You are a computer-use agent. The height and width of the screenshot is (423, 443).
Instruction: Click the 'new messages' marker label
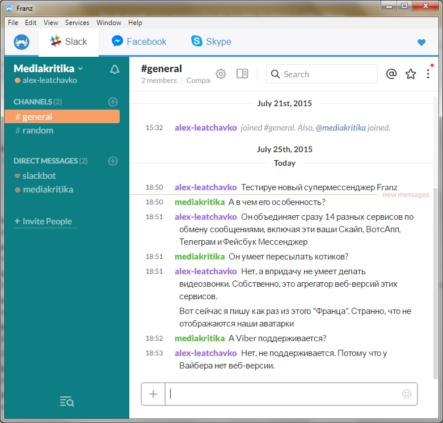click(x=406, y=195)
